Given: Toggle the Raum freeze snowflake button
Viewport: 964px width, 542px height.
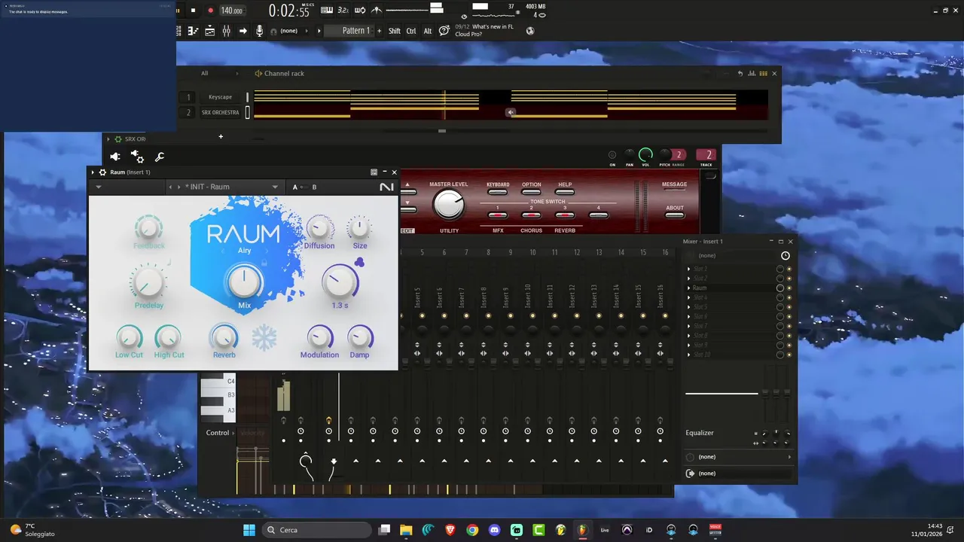Looking at the screenshot, I should 264,338.
